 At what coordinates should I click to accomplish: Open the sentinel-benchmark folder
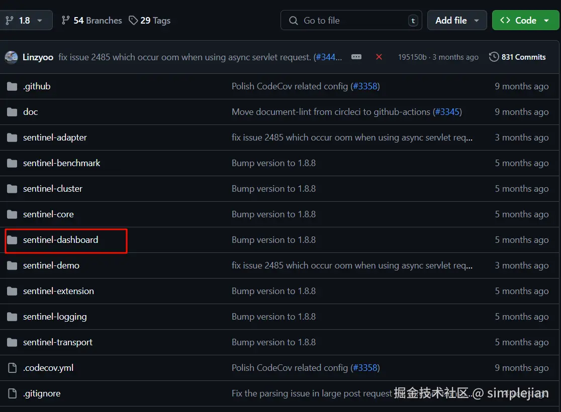pos(61,163)
